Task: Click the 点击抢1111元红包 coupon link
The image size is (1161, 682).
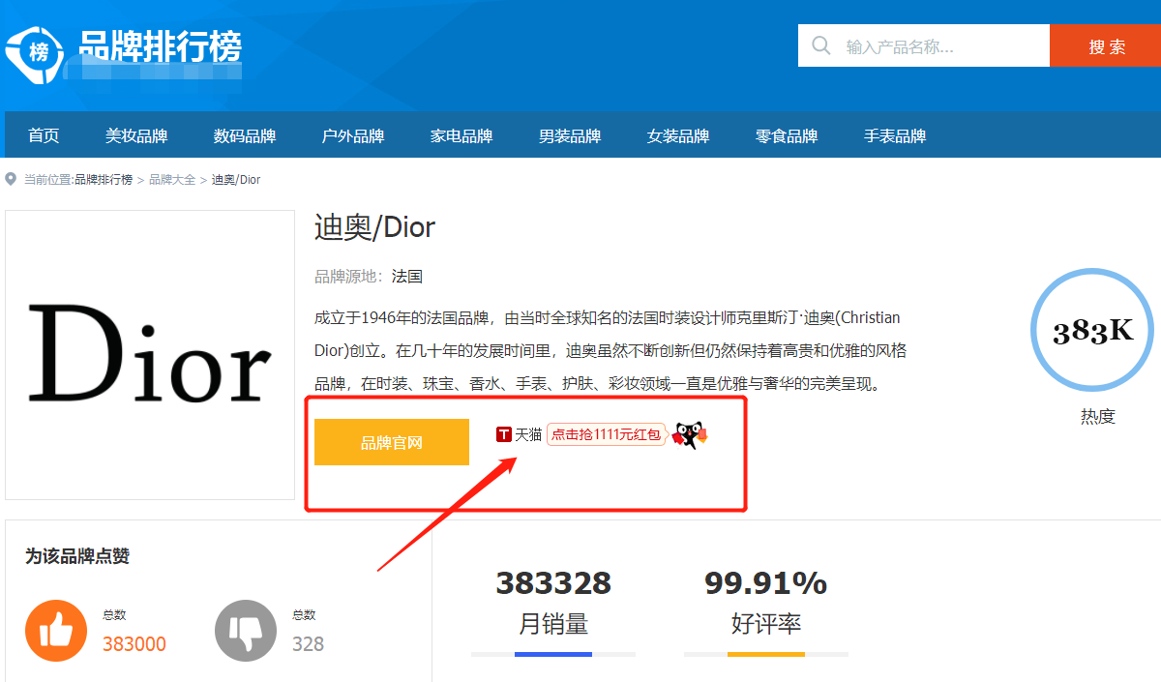Action: click(606, 435)
